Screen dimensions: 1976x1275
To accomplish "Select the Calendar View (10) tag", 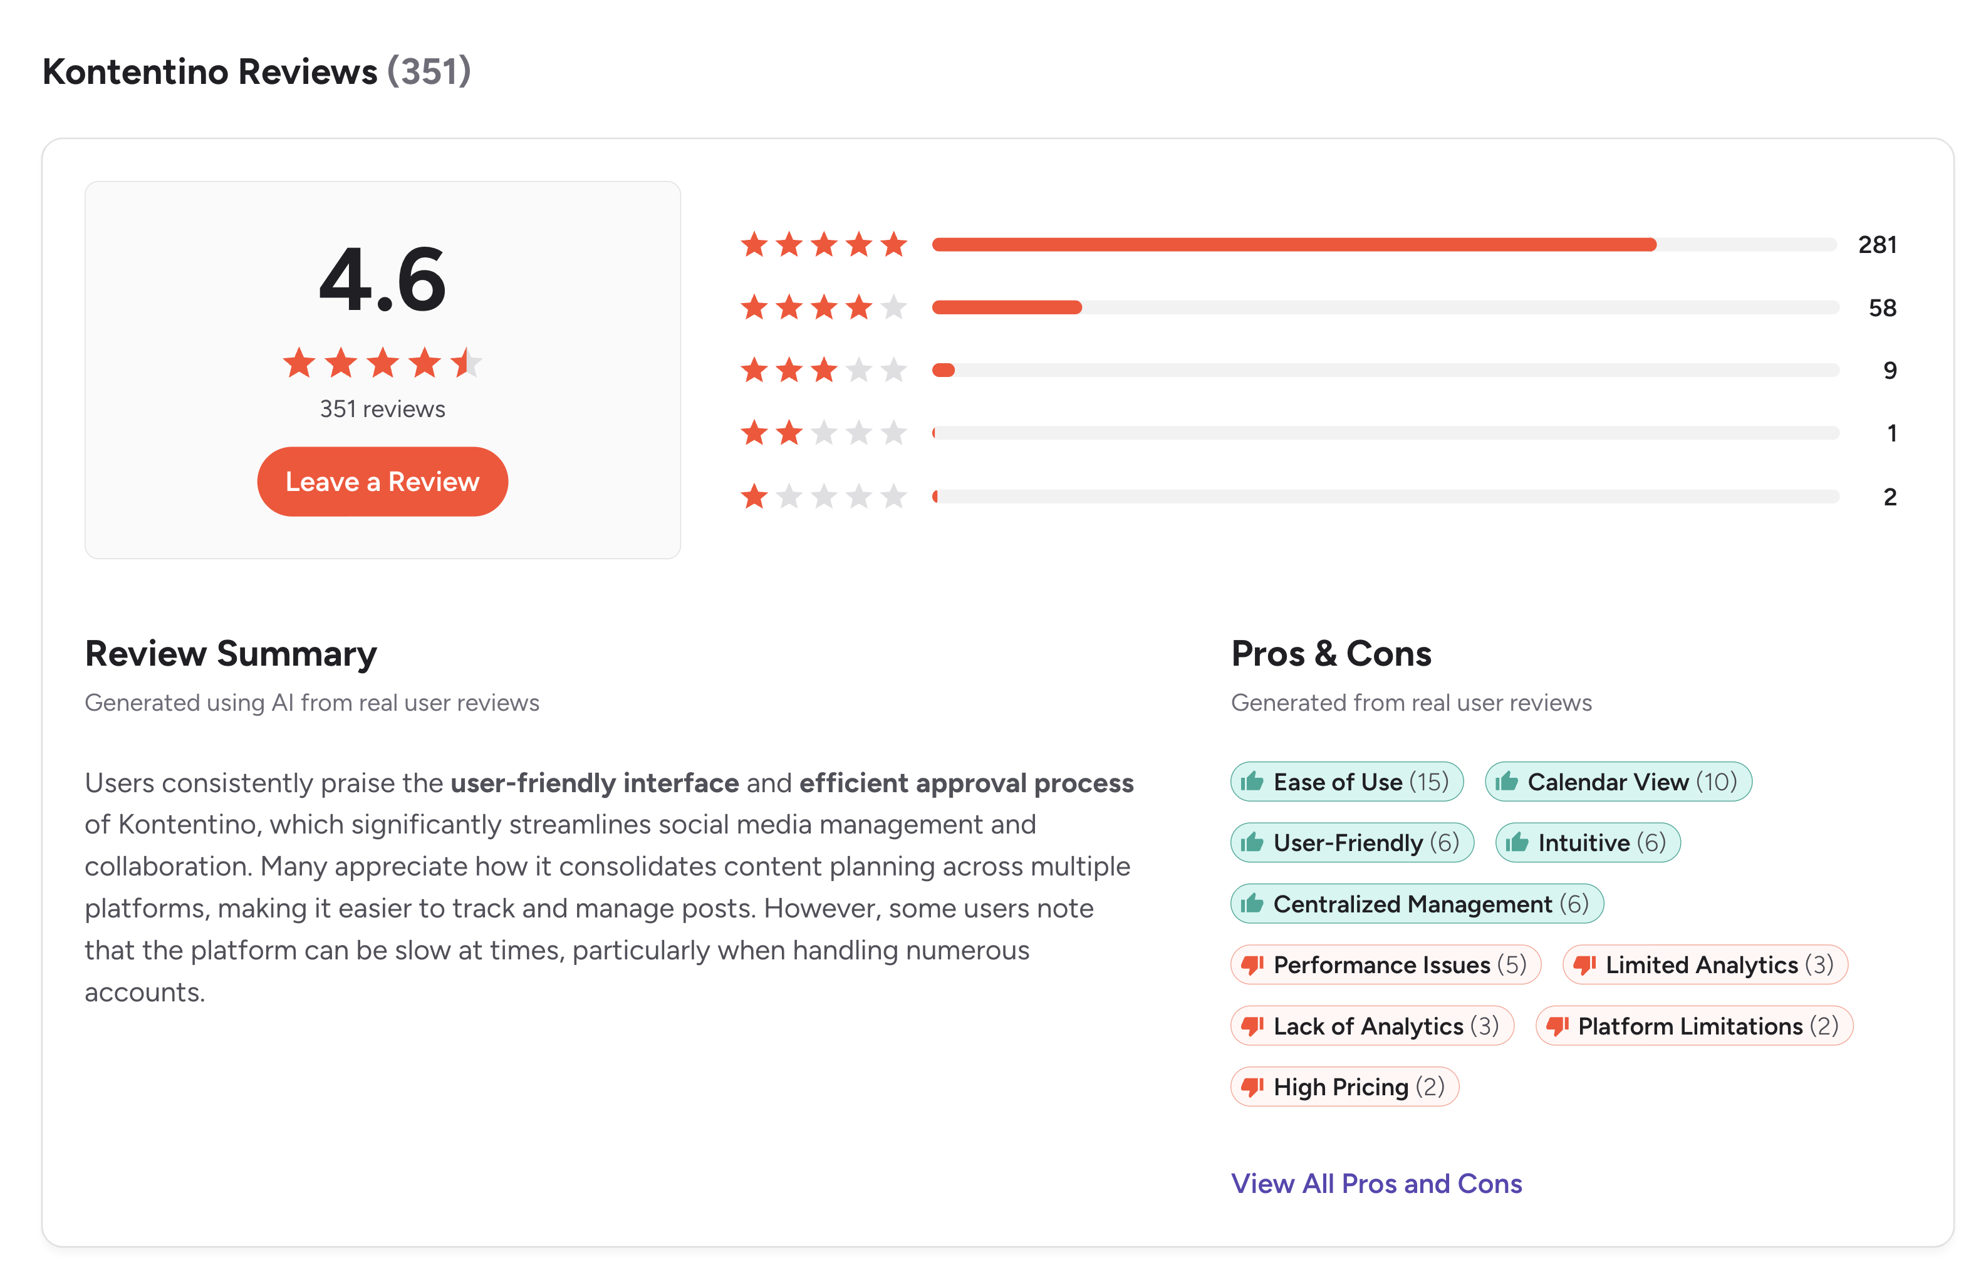I will tap(1618, 782).
